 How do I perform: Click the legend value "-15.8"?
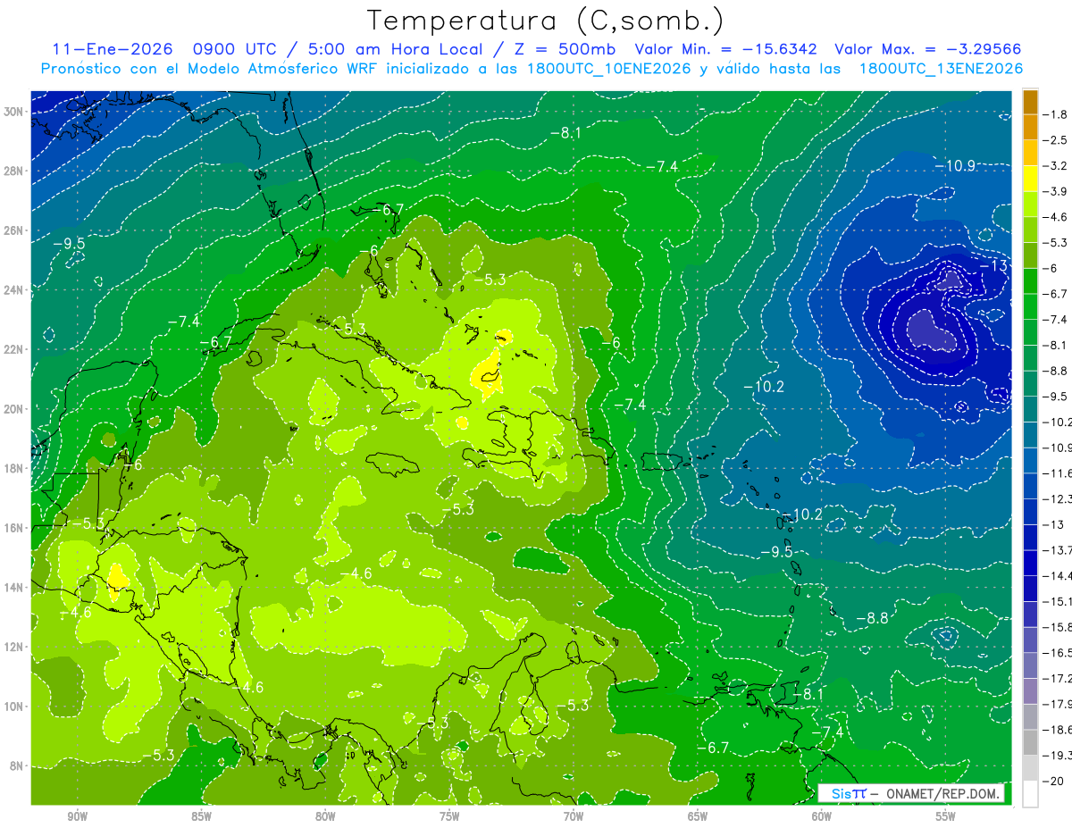click(1057, 627)
